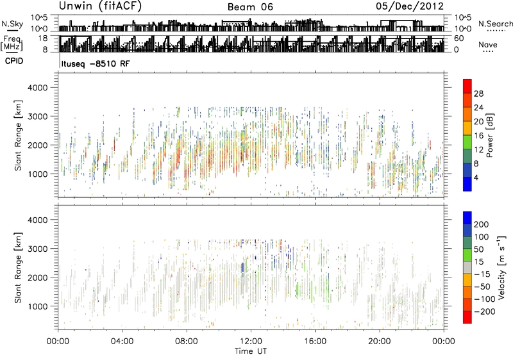The image size is (513, 355).
Task: Select the '24' Power colorbar label
Action: coord(478,108)
